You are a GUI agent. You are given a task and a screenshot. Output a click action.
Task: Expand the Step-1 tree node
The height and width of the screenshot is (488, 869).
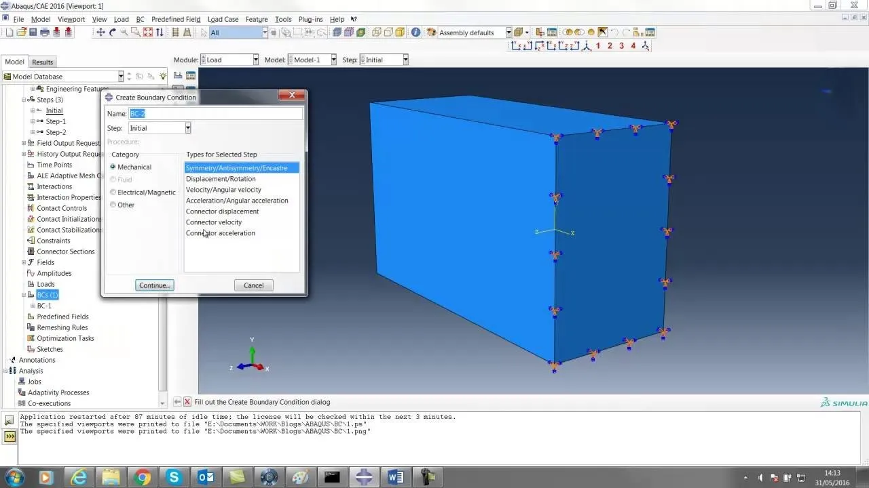click(33, 121)
